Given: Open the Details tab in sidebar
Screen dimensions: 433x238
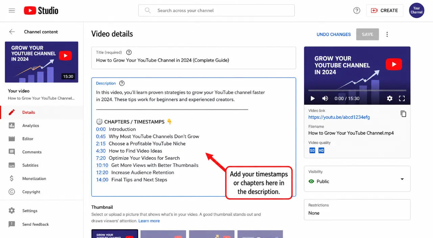Looking at the screenshot, I should tap(42, 112).
